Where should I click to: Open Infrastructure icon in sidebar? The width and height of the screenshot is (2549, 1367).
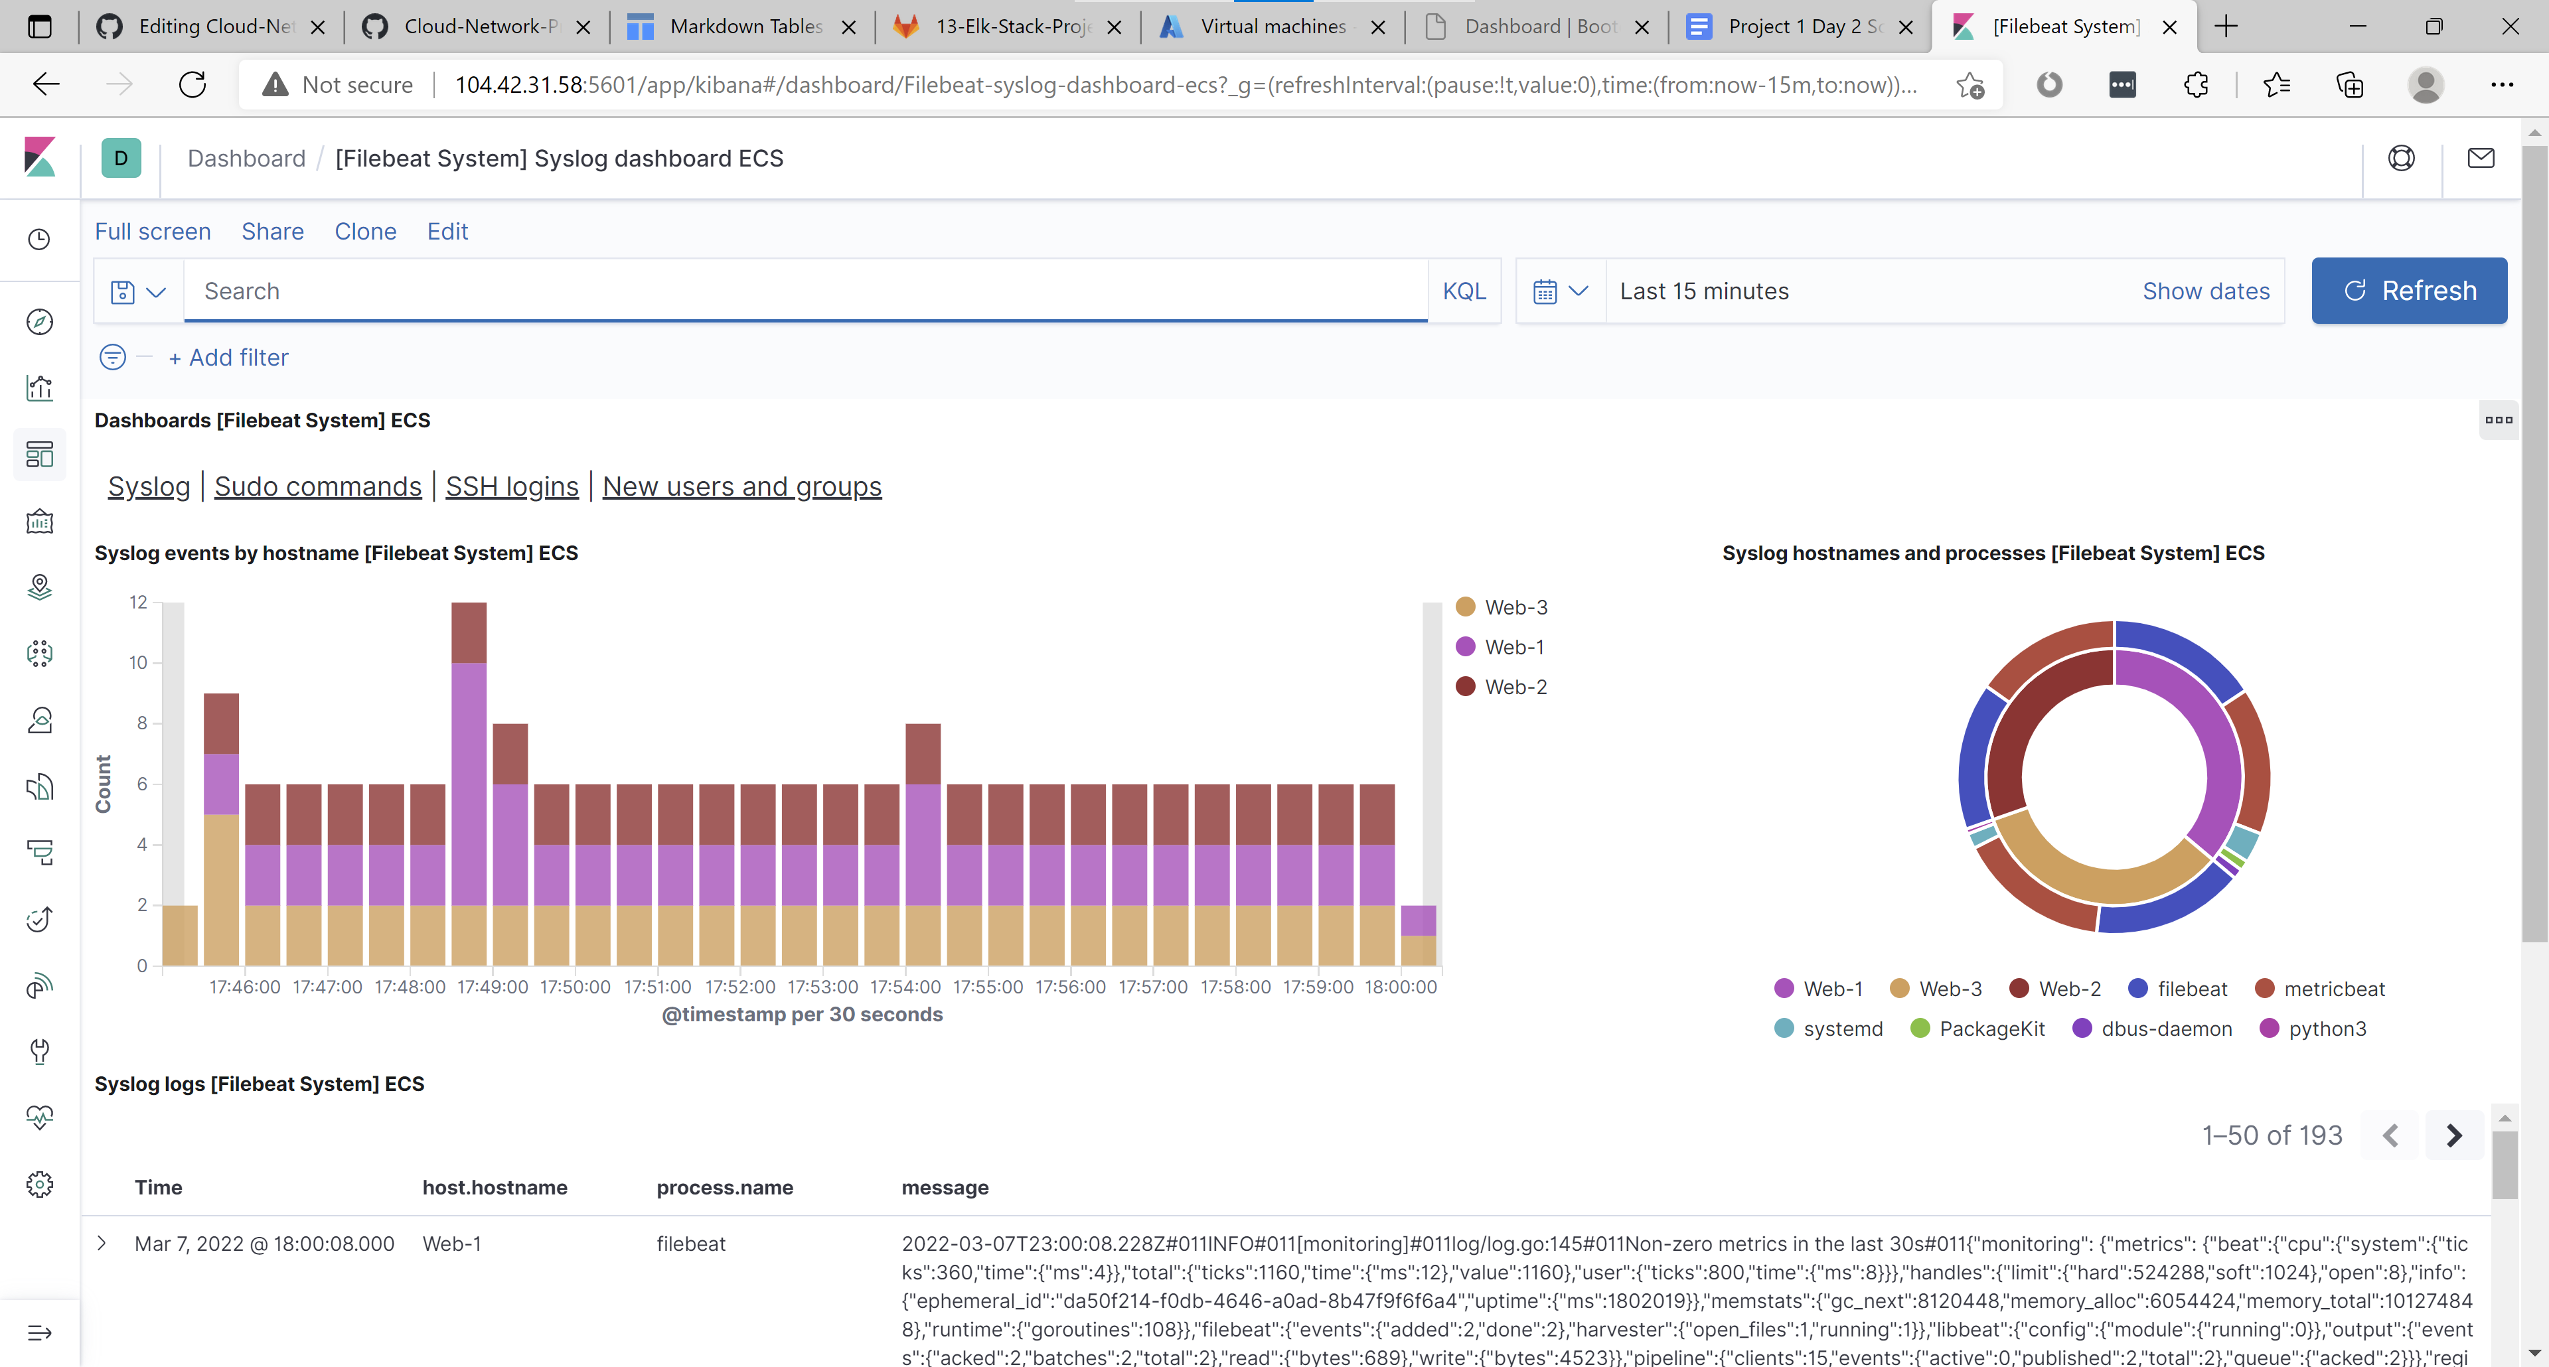pos(40,719)
